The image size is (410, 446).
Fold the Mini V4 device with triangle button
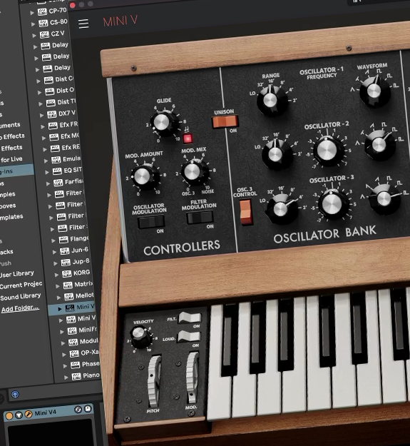coord(19,415)
